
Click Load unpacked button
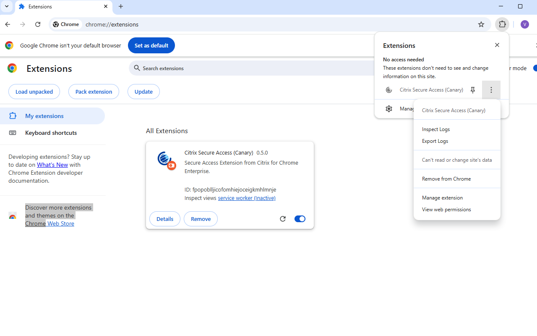(x=34, y=92)
